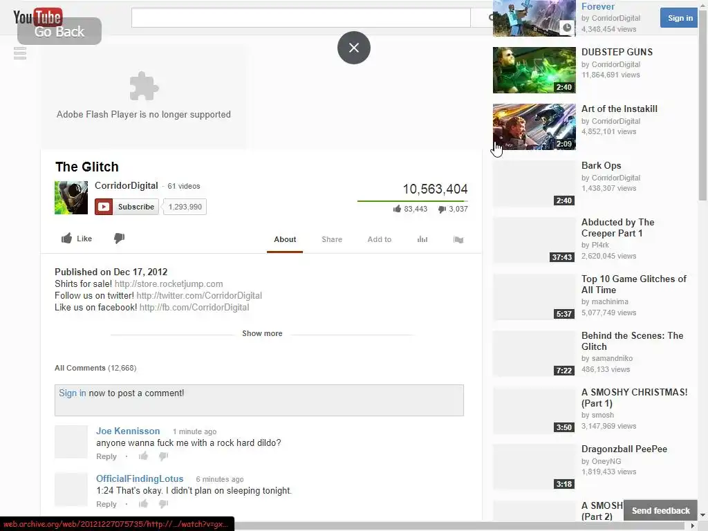708x531 pixels.
Task: Open the video statistics bar-chart icon
Action: click(422, 239)
